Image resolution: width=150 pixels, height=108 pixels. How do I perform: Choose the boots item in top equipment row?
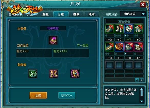119,29
